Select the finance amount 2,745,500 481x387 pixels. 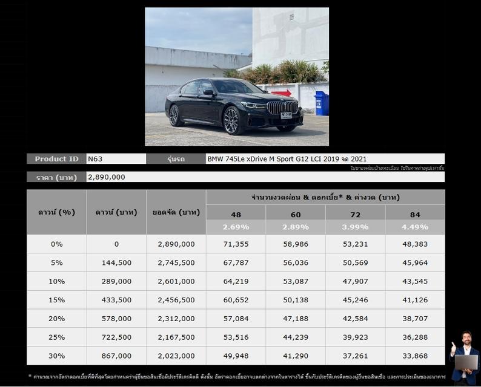[176, 262]
